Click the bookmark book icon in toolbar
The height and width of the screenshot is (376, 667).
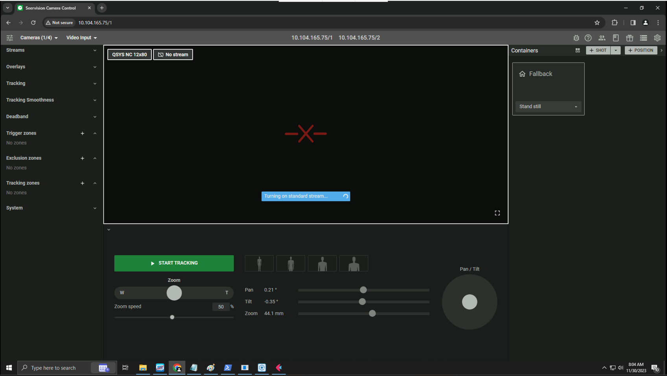tap(616, 38)
